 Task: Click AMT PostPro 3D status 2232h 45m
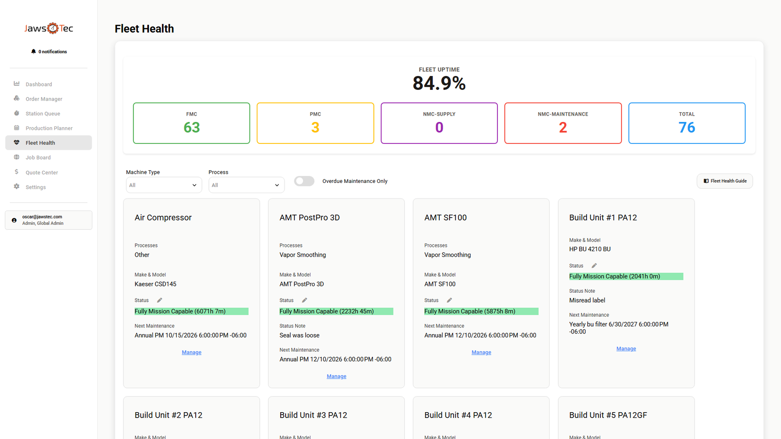336,311
